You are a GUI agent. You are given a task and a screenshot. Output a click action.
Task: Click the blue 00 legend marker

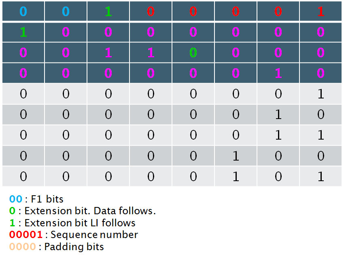click(17, 199)
